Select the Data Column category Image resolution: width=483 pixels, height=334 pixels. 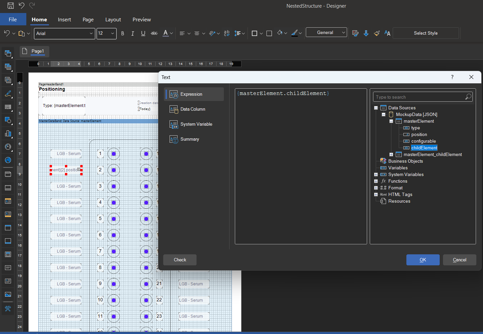pos(194,109)
